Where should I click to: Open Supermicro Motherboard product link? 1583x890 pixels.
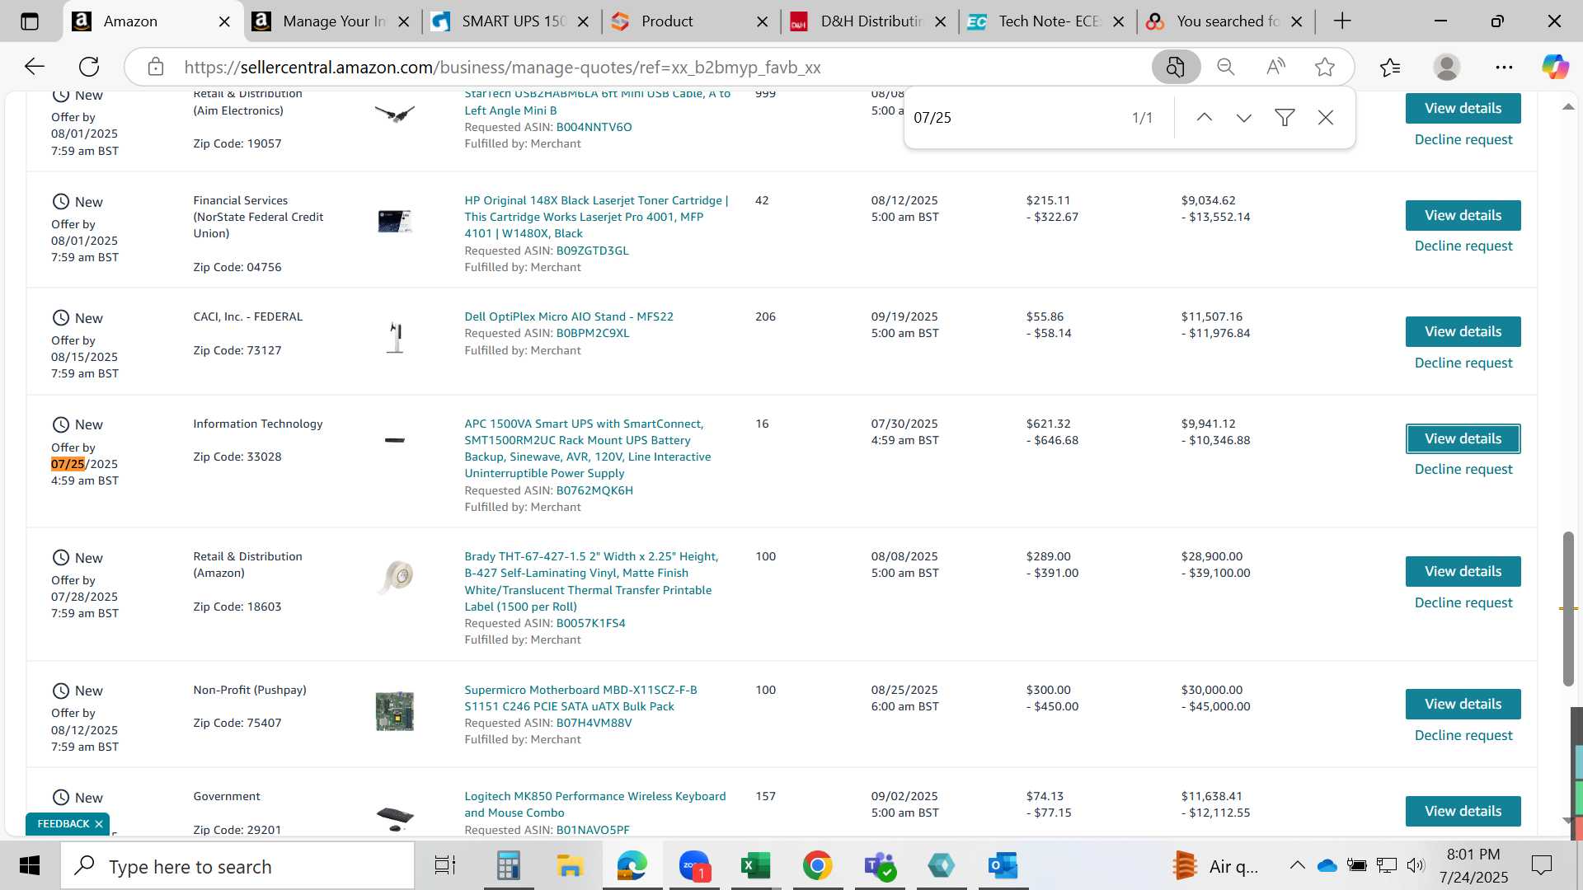pyautogui.click(x=580, y=698)
